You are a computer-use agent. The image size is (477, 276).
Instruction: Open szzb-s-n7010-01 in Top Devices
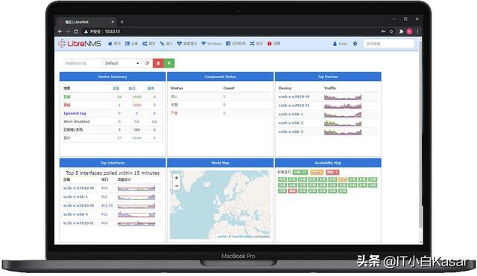(x=294, y=106)
